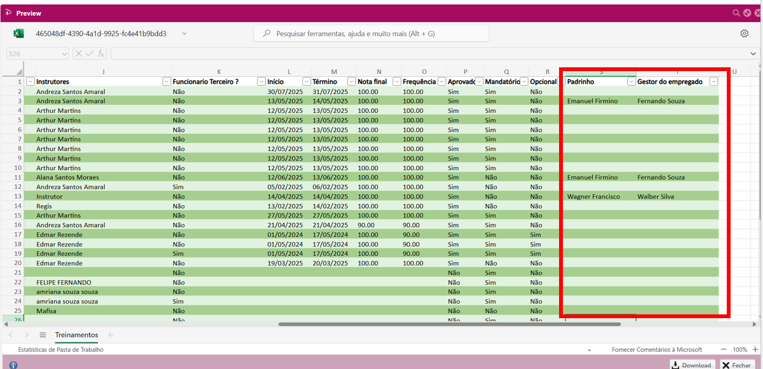Screen dimensions: 763x369
Task: Select column K header
Action: point(219,72)
